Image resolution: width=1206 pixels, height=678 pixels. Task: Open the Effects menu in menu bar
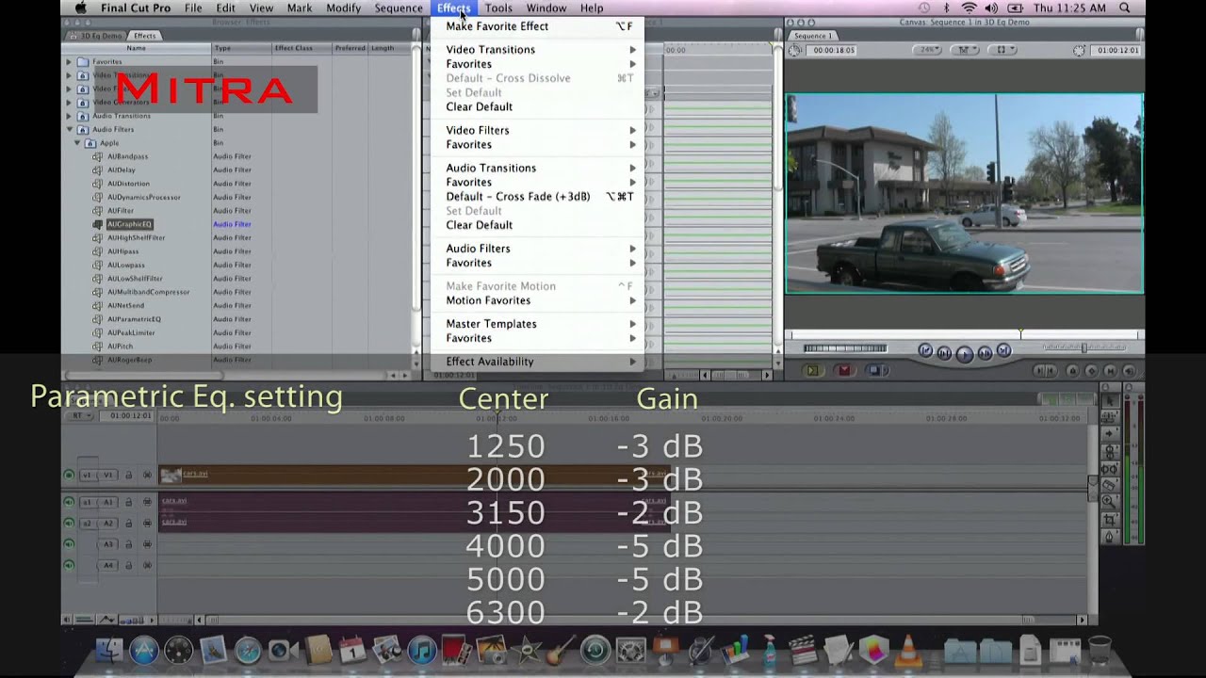(453, 8)
